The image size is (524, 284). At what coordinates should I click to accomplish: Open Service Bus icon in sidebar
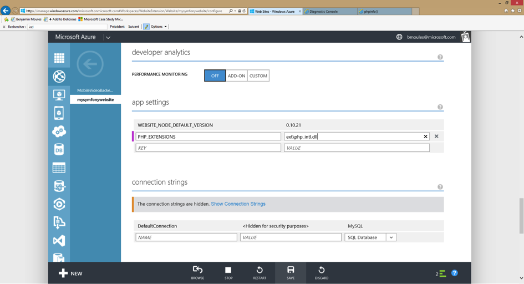click(59, 222)
